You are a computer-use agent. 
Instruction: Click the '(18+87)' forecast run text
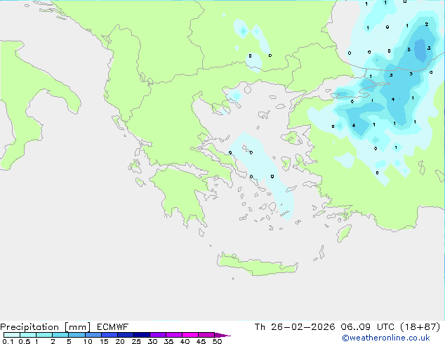coord(420,327)
